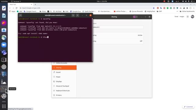
Task: Show all applications grid
Action: coord(4,106)
